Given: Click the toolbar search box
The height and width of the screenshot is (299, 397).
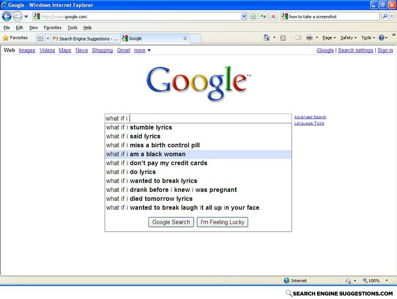Looking at the screenshot, I should (330, 17).
